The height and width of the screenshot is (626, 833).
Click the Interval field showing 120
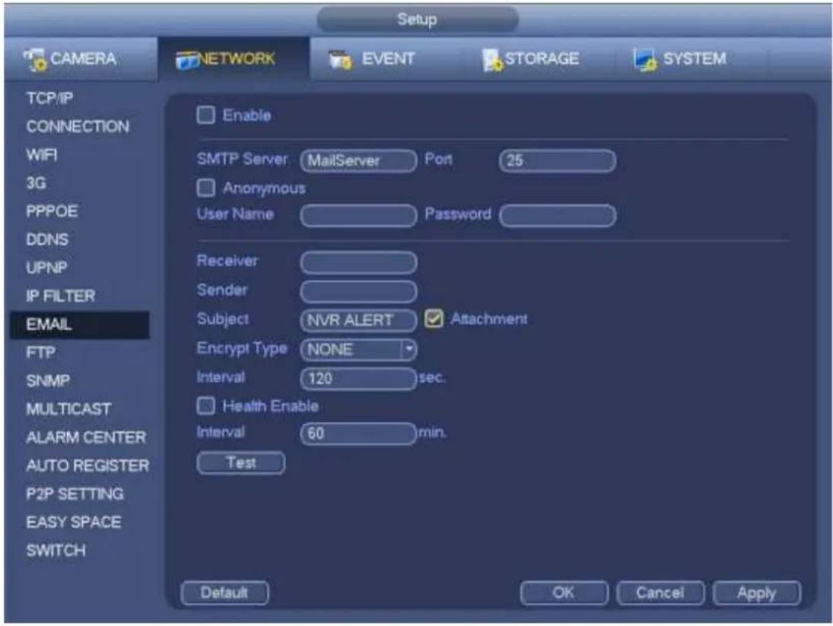tap(358, 379)
